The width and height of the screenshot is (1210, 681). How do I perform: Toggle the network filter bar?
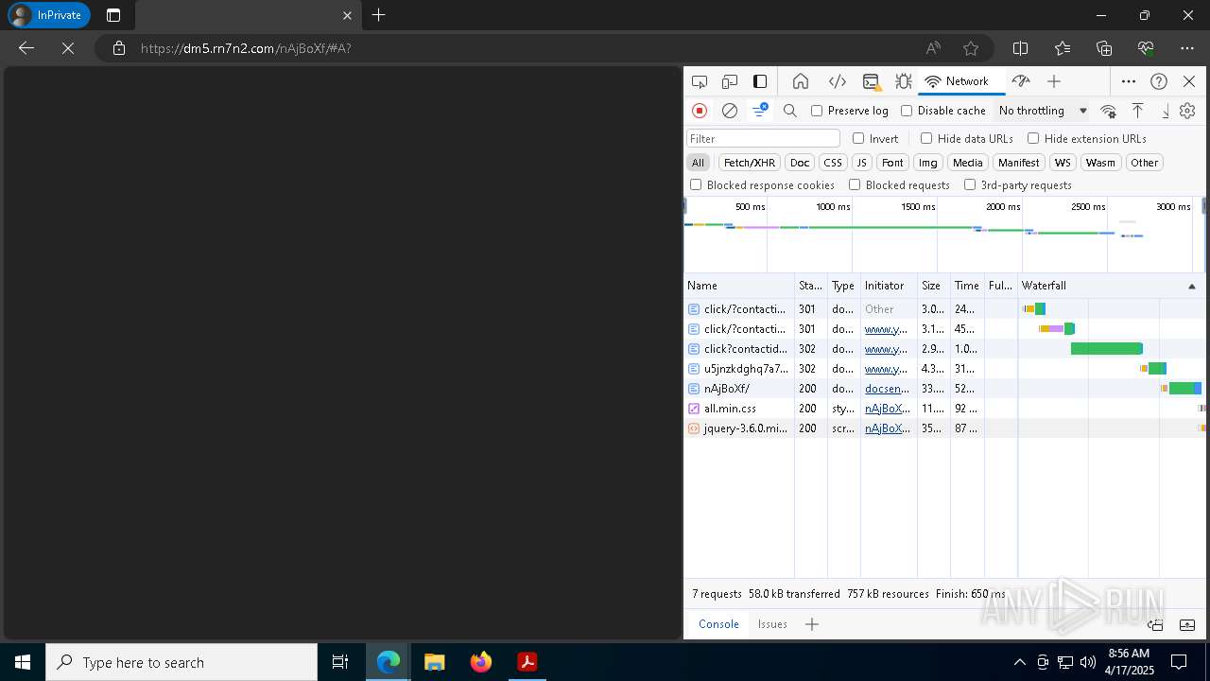point(760,111)
